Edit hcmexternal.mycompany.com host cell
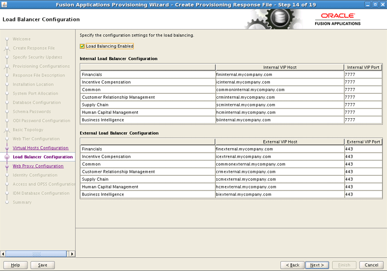The image size is (387, 271). (x=280, y=187)
